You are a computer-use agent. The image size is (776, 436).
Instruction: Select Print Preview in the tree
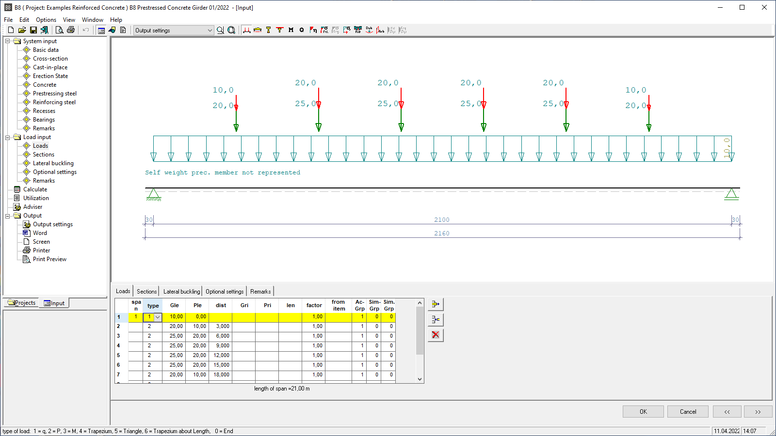pos(49,259)
